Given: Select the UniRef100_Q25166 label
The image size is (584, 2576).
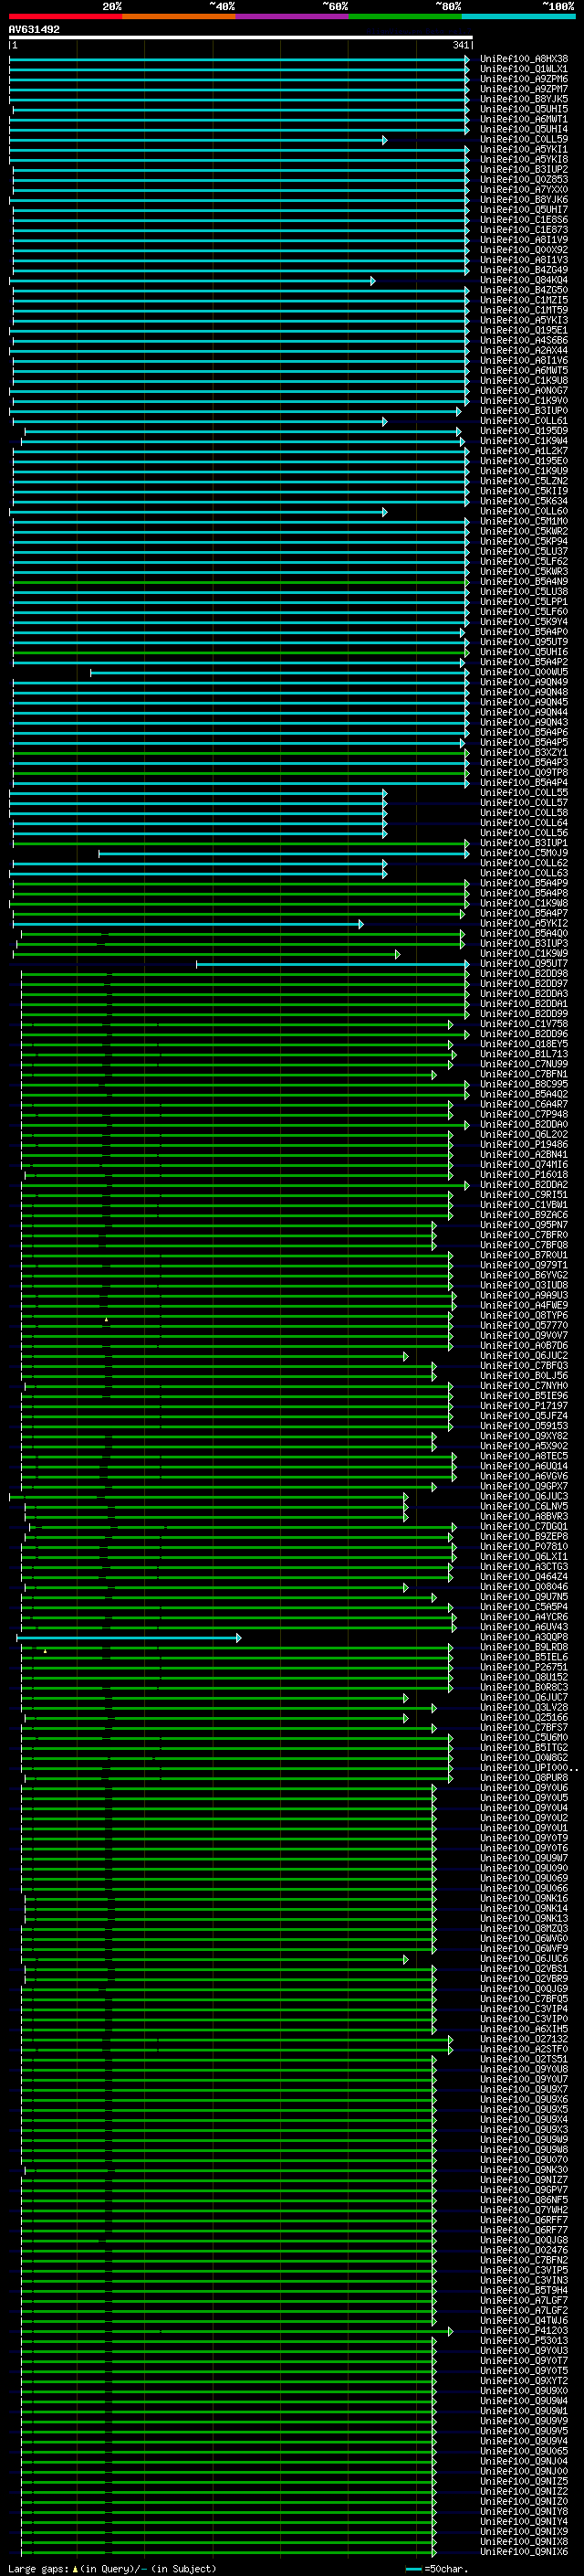Looking at the screenshot, I should (524, 1718).
